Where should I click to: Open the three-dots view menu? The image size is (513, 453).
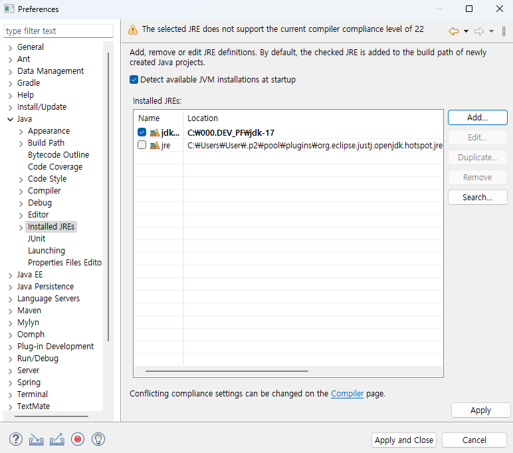coord(504,31)
